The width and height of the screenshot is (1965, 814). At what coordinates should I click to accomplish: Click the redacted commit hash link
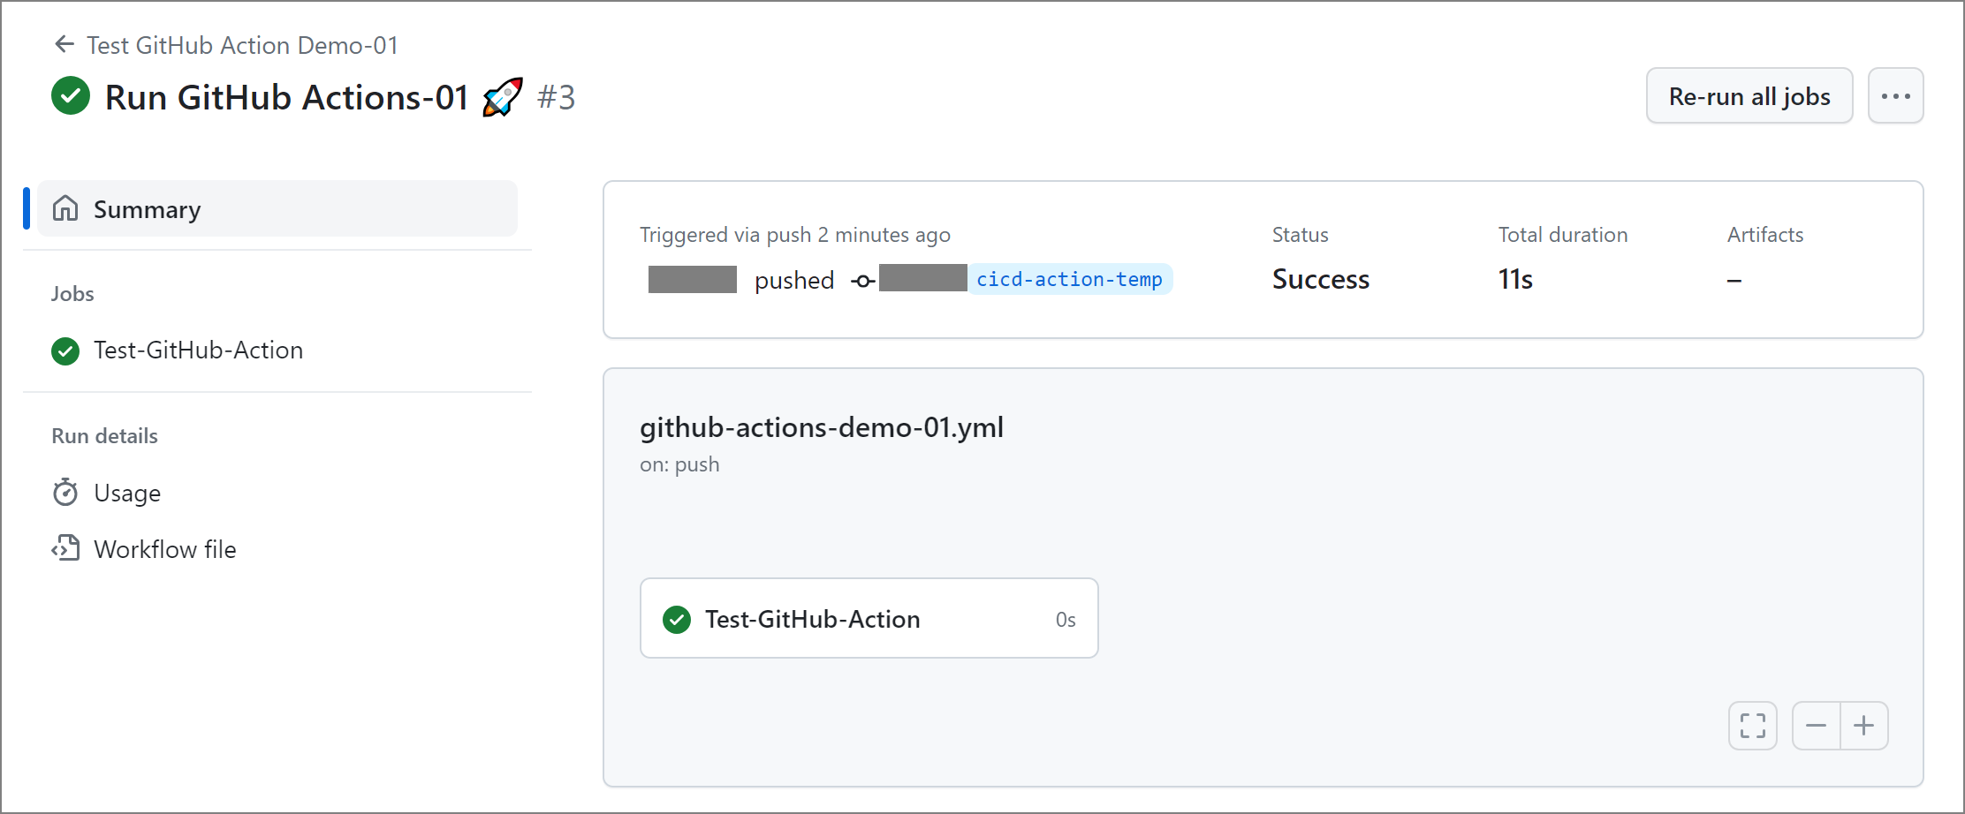(x=923, y=277)
